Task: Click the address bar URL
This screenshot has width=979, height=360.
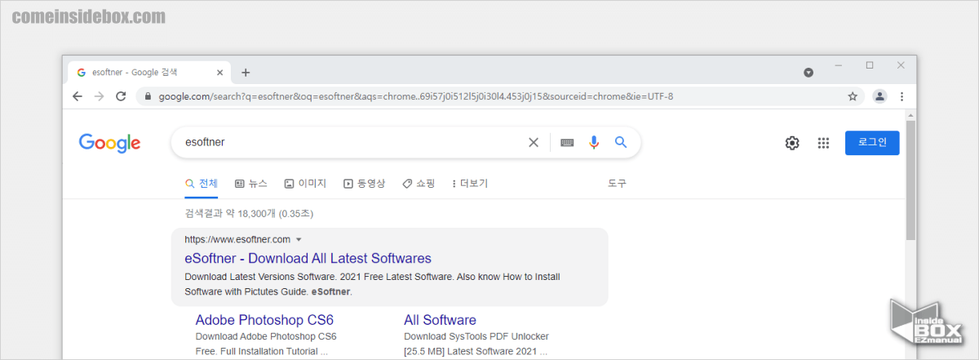Action: pos(416,96)
